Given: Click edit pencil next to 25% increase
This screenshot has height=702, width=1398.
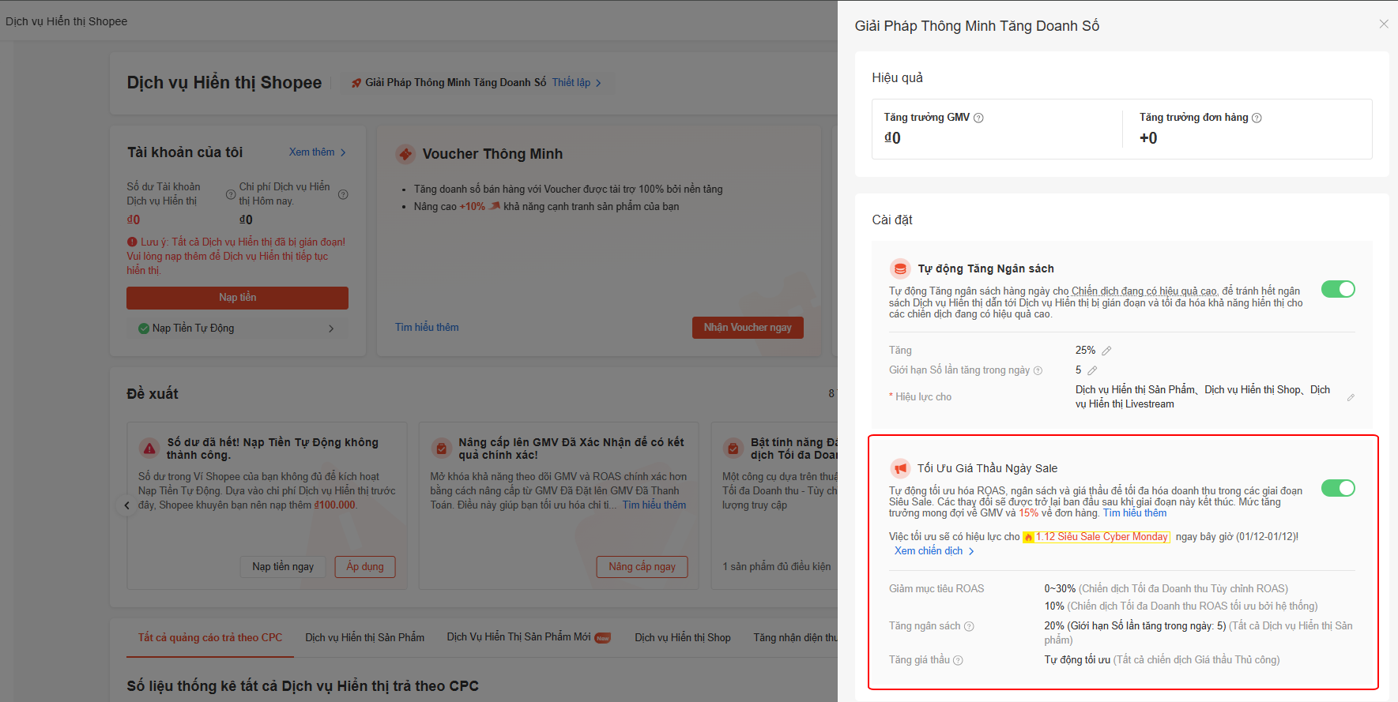Looking at the screenshot, I should click(1106, 351).
